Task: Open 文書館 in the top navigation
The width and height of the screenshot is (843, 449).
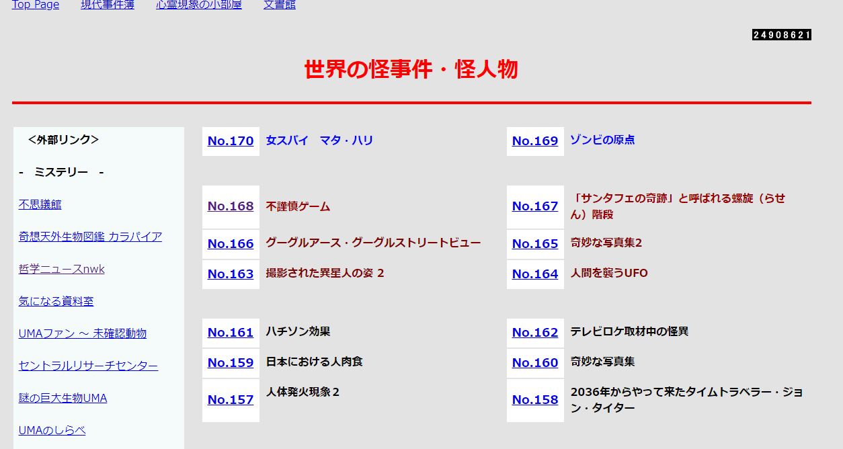Action: click(280, 5)
